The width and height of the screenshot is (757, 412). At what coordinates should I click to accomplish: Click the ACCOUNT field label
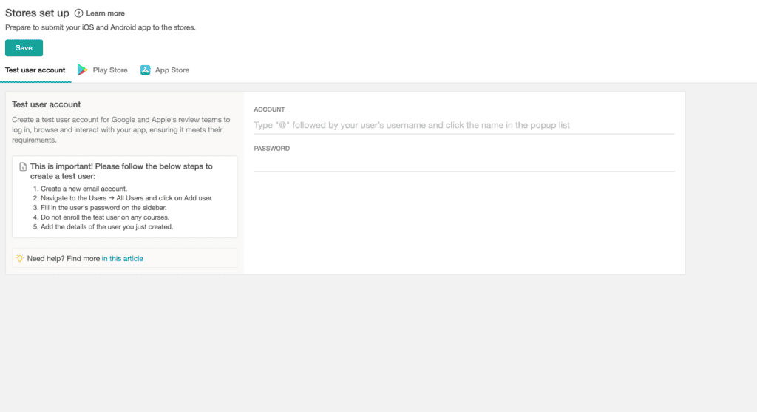(x=269, y=109)
